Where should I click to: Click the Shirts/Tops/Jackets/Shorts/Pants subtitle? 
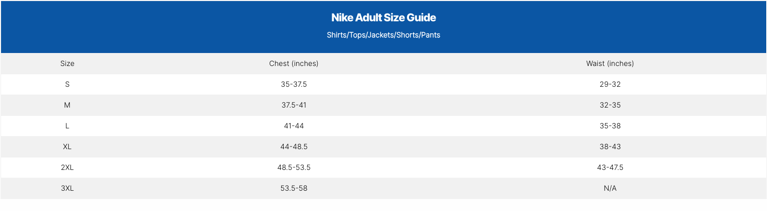(383, 35)
